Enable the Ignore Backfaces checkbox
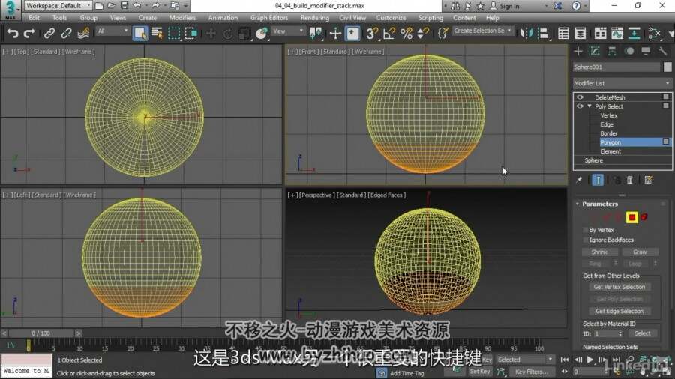The width and height of the screenshot is (675, 379). [586, 240]
